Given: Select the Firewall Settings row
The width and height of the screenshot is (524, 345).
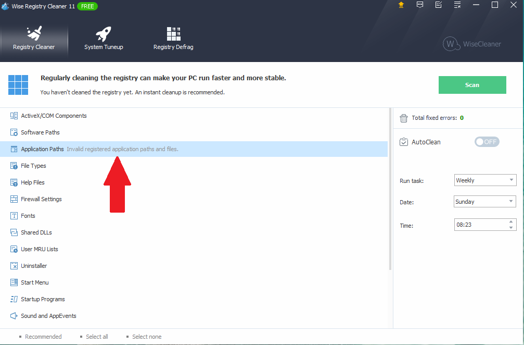Looking at the screenshot, I should point(194,199).
